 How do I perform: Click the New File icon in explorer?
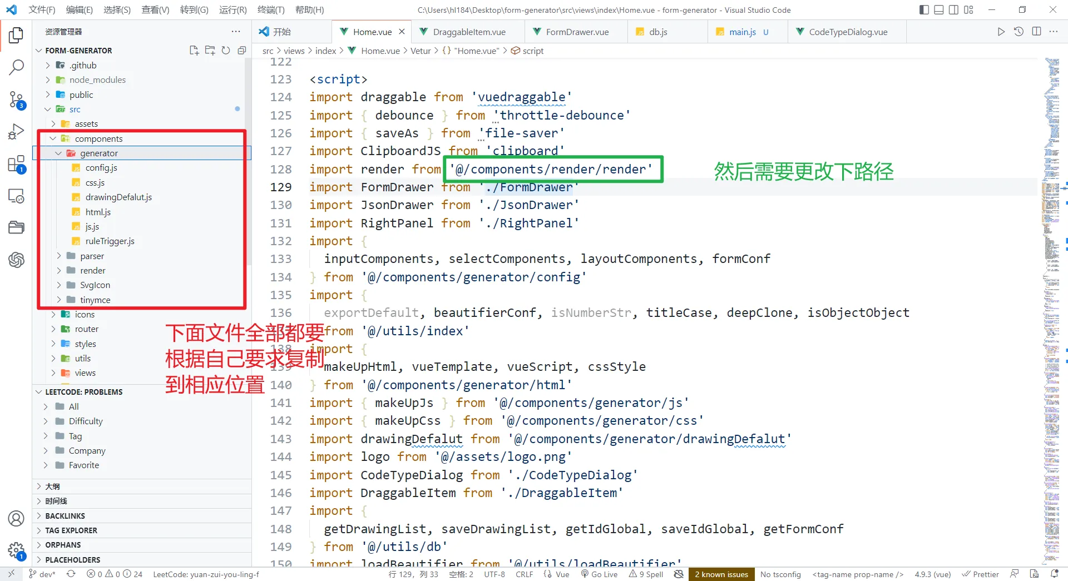coord(194,51)
